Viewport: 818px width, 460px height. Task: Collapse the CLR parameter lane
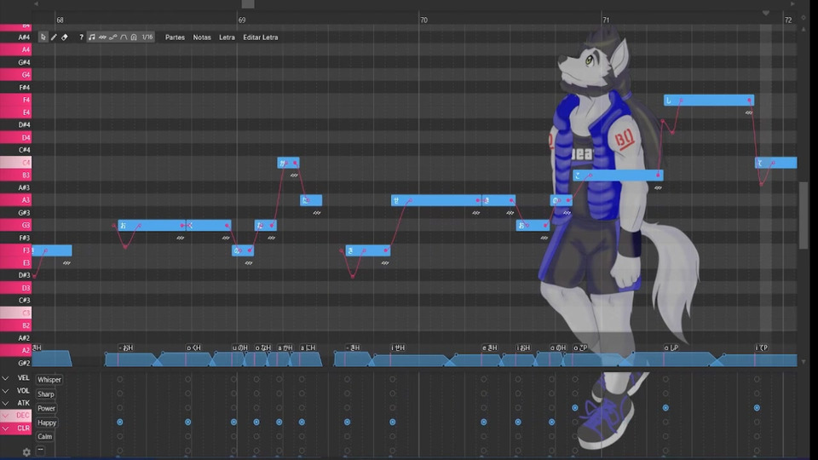[5, 428]
